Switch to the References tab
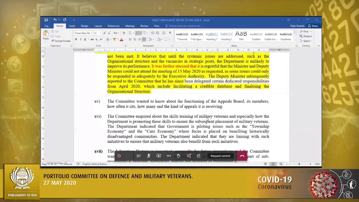 [x=113, y=26]
